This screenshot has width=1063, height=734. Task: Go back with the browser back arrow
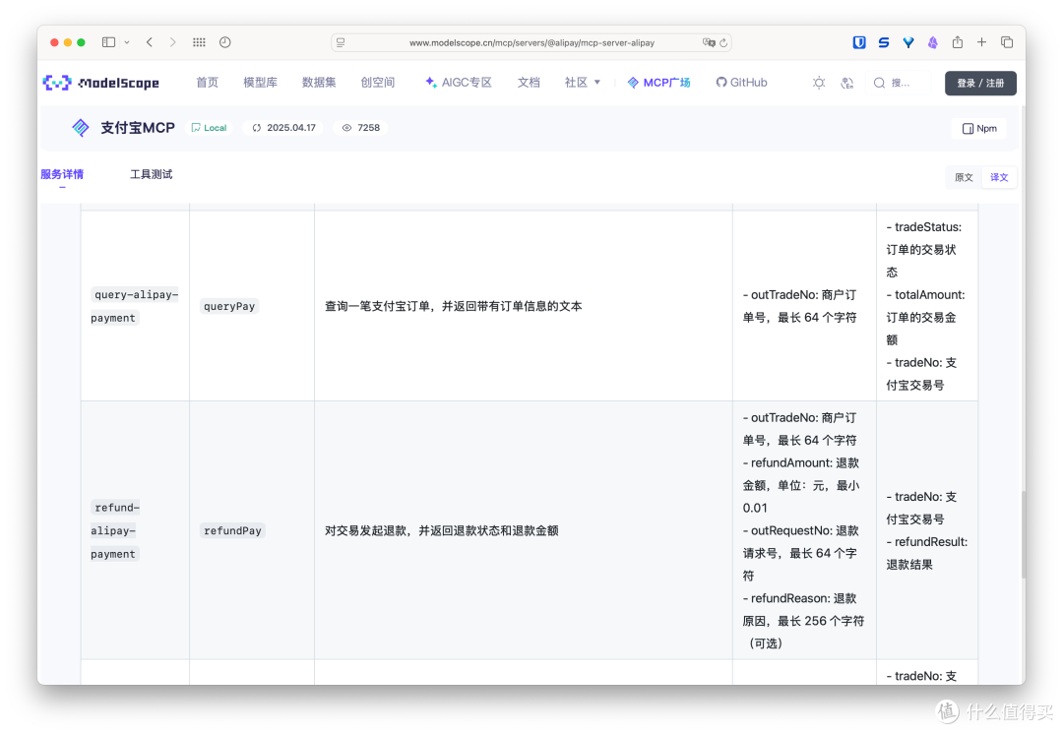click(x=150, y=42)
